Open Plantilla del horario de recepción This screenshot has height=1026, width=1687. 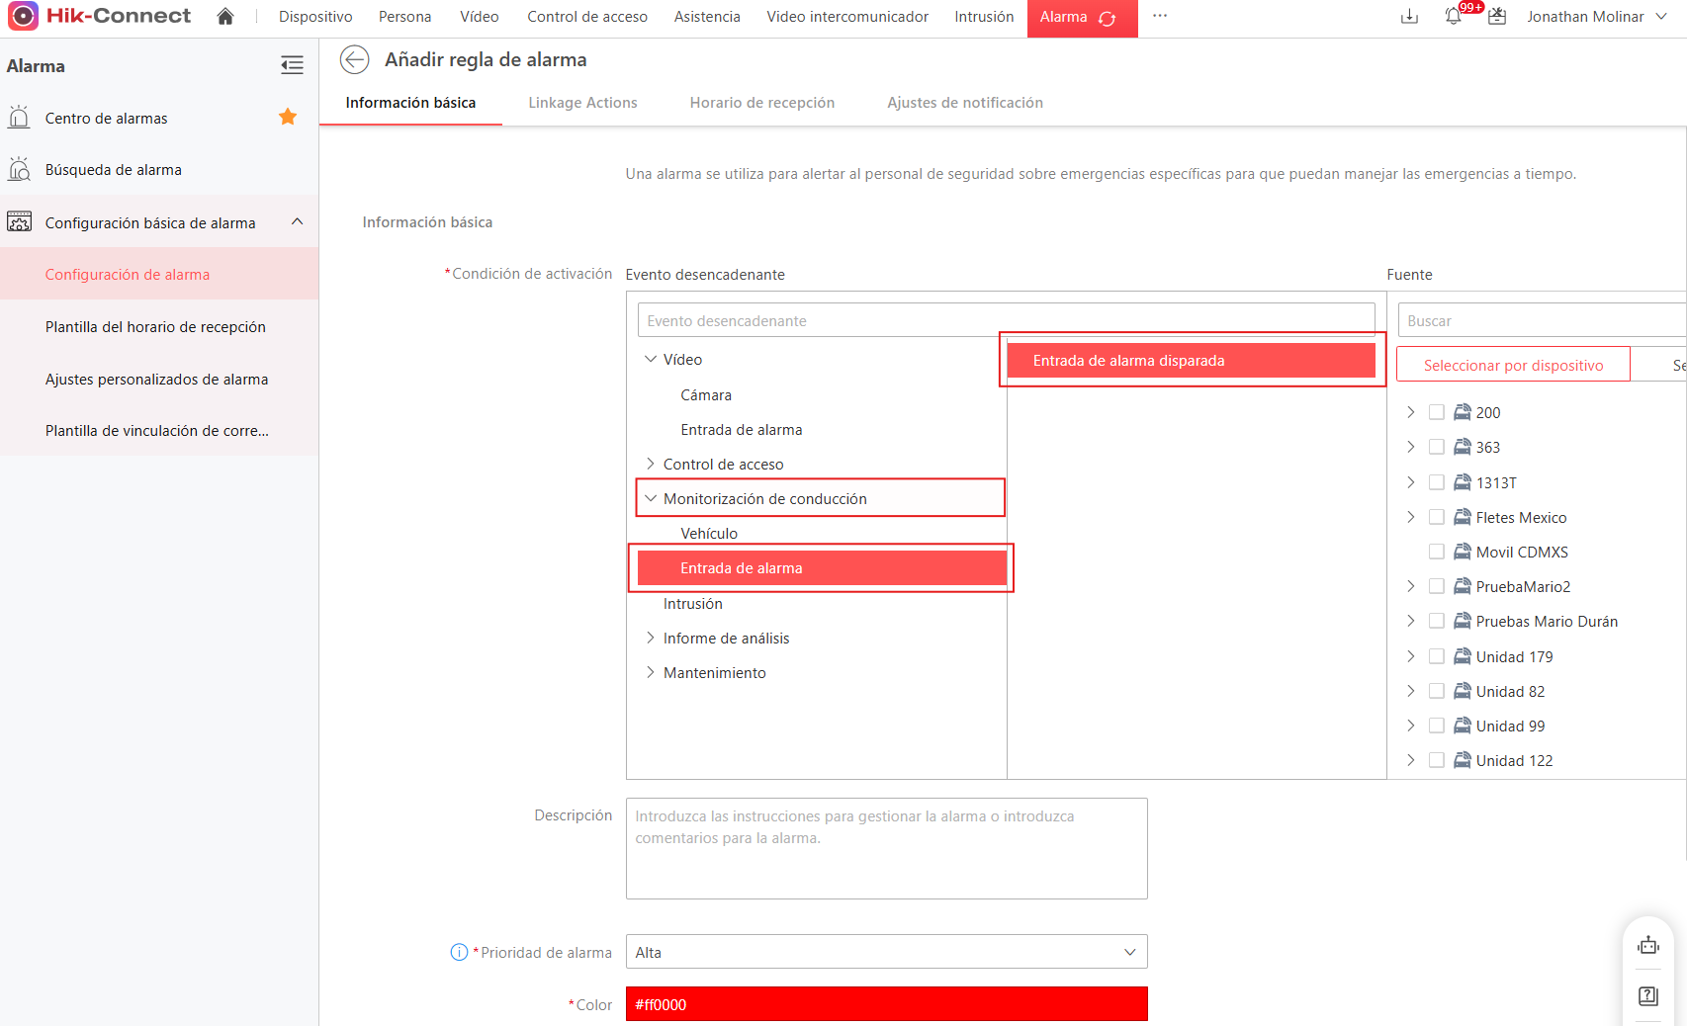coord(155,327)
